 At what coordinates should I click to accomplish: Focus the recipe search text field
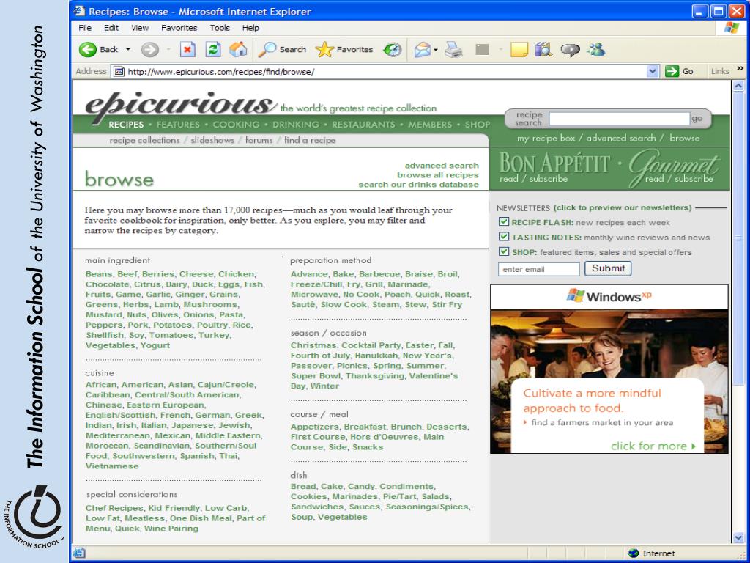(x=619, y=118)
